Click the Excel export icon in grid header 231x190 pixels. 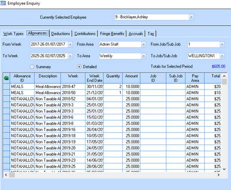6,78
